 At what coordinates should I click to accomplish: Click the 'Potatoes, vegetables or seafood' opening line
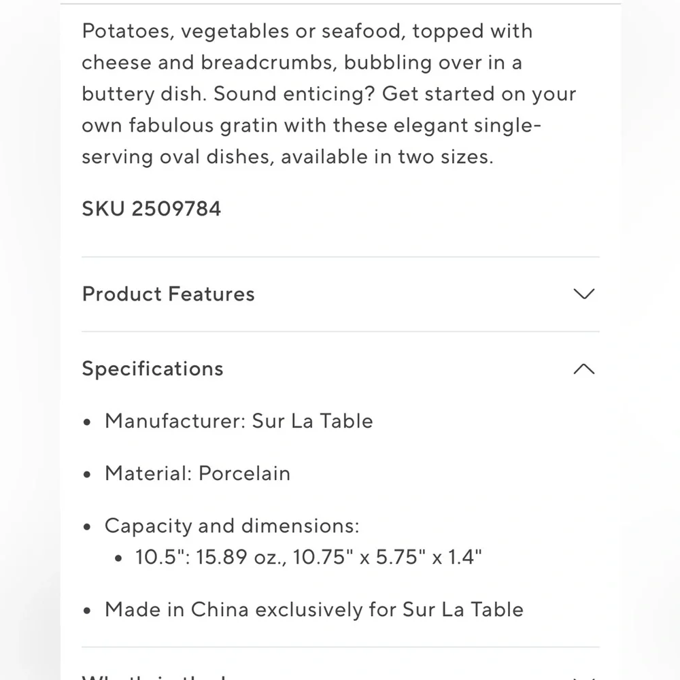pyautogui.click(x=243, y=32)
